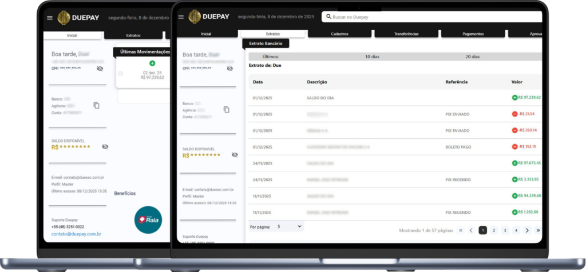Click the Duepay gold logo on the back laptop
Viewport: 586px width, 272px height.
tap(64, 18)
